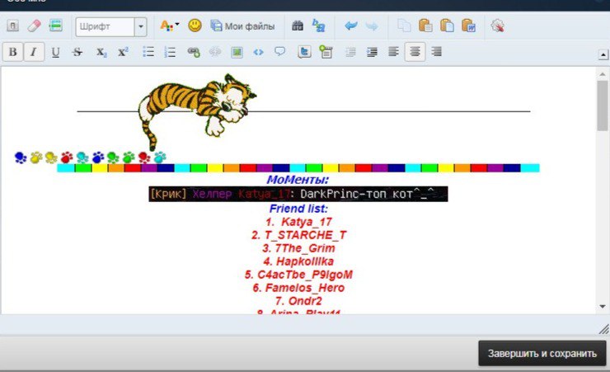
Task: Click the Unlink icon
Action: pyautogui.click(x=215, y=52)
